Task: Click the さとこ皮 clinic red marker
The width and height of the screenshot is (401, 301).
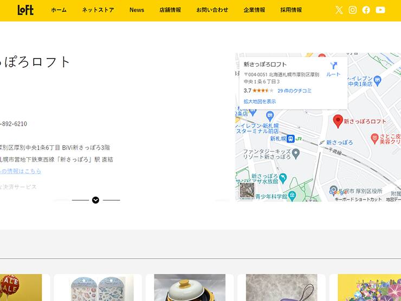Action: tap(374, 138)
